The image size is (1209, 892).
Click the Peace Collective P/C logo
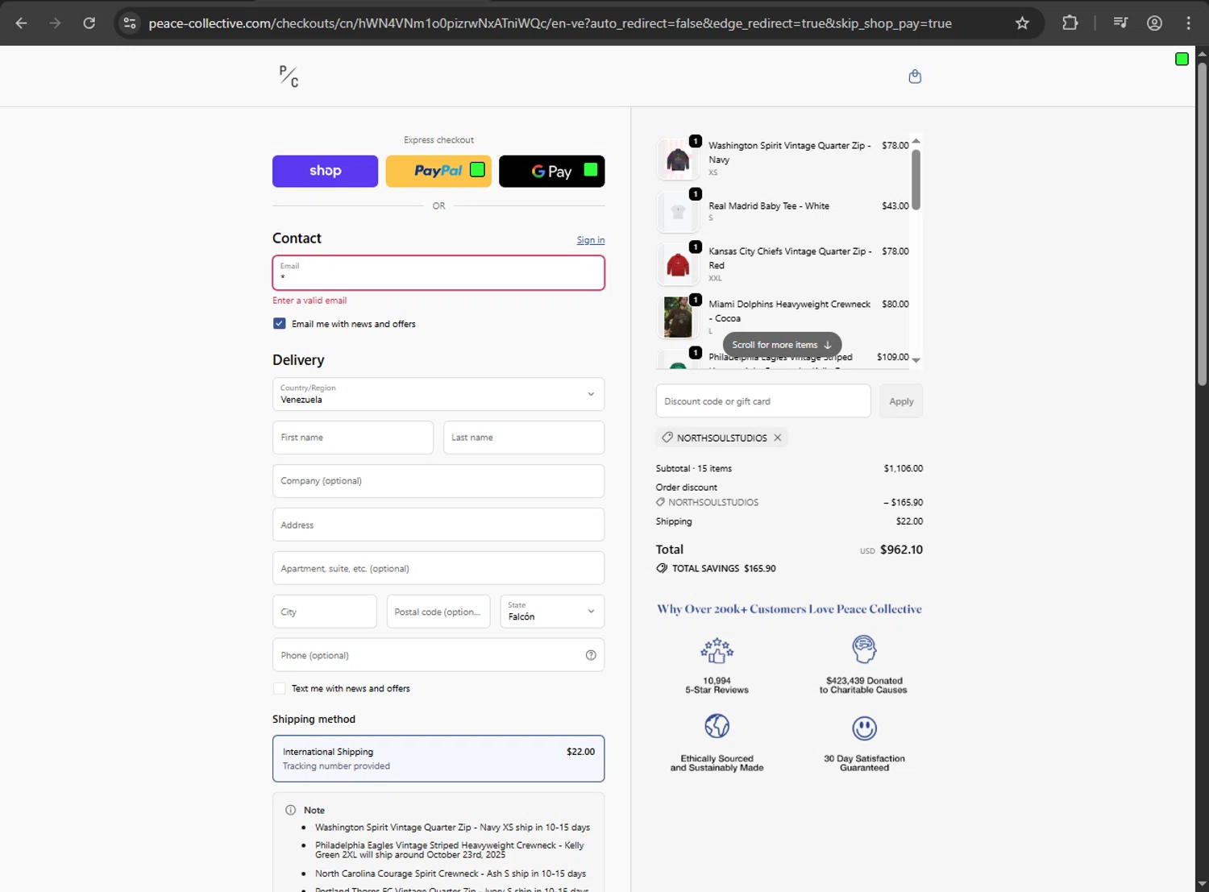pyautogui.click(x=289, y=77)
